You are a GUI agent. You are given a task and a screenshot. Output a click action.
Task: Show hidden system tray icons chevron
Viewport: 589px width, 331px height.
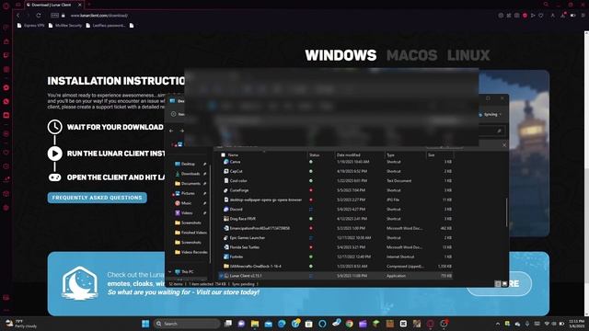click(498, 324)
